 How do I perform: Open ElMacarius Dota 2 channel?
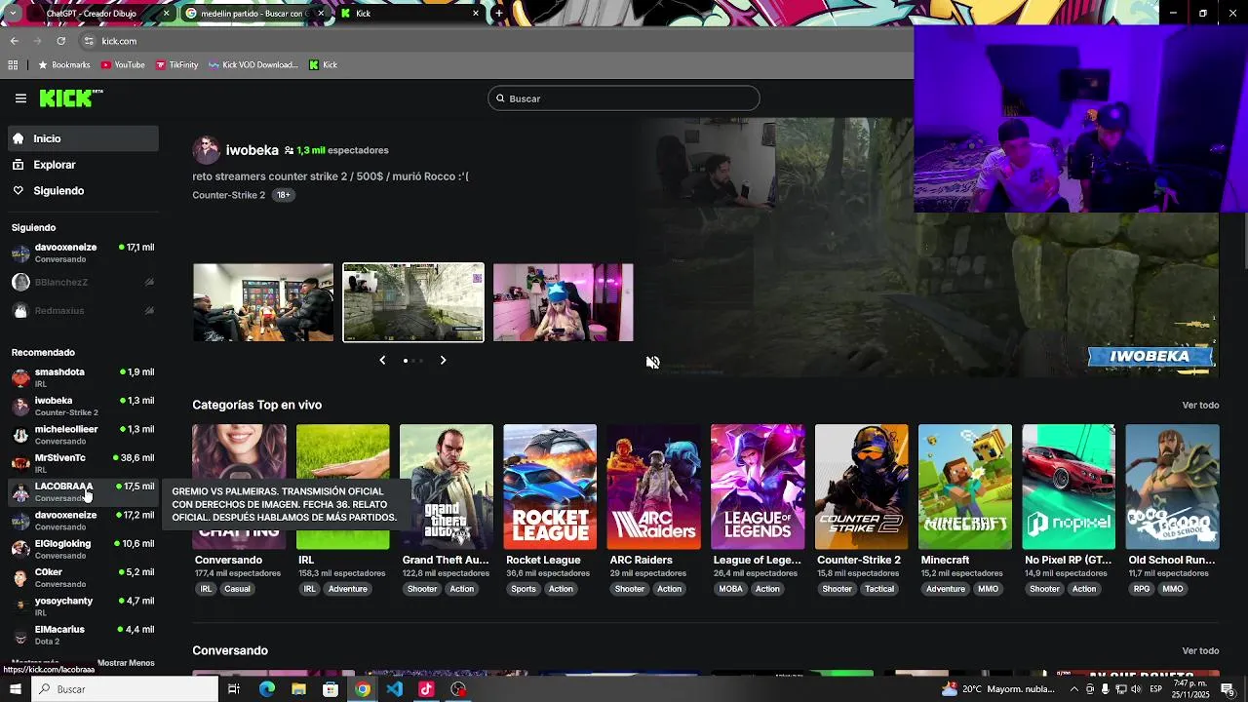point(83,635)
